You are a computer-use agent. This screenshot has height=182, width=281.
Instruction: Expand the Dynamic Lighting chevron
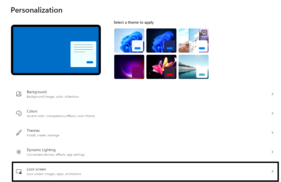(272, 152)
